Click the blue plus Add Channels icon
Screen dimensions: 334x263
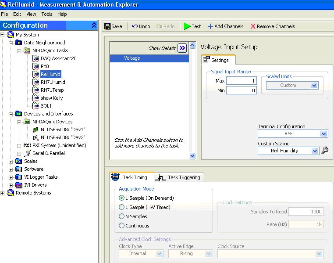click(210, 26)
